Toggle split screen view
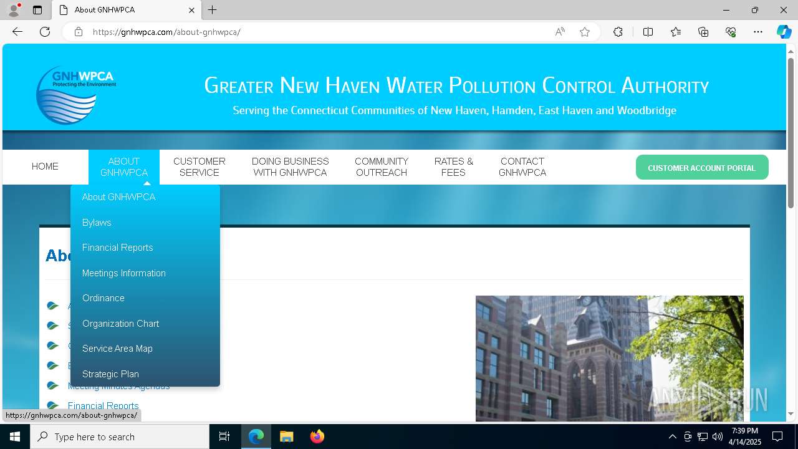This screenshot has width=798, height=449. [x=648, y=32]
